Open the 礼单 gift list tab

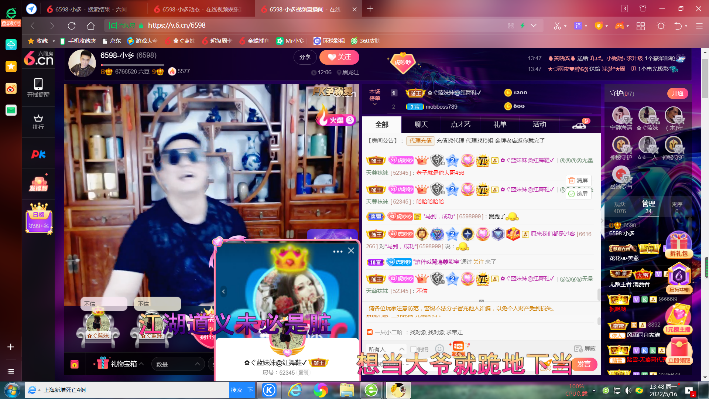500,125
